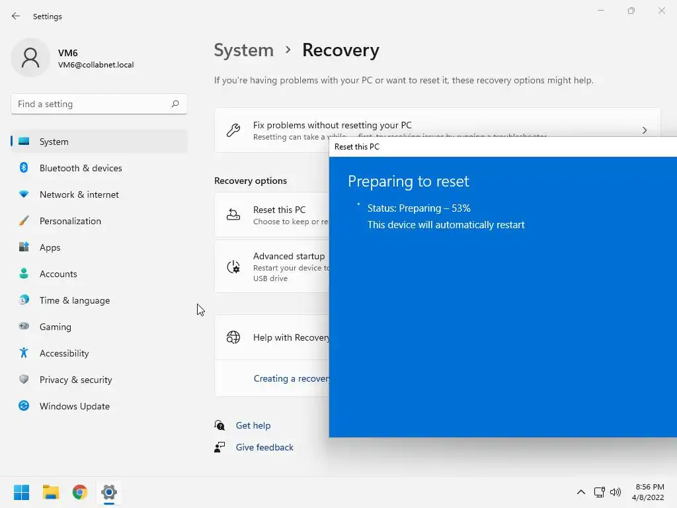The width and height of the screenshot is (677, 508).
Task: Click the back arrow in Settings
Action: click(x=16, y=16)
